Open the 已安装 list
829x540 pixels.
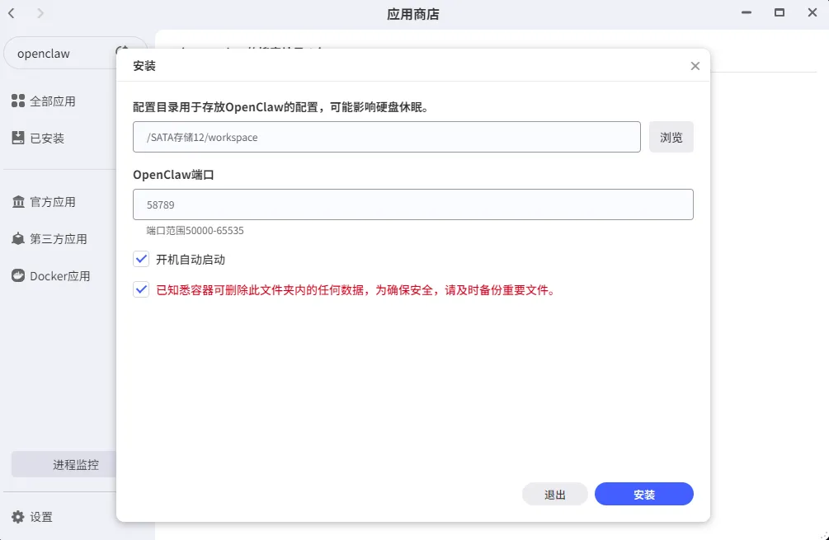[x=38, y=138]
